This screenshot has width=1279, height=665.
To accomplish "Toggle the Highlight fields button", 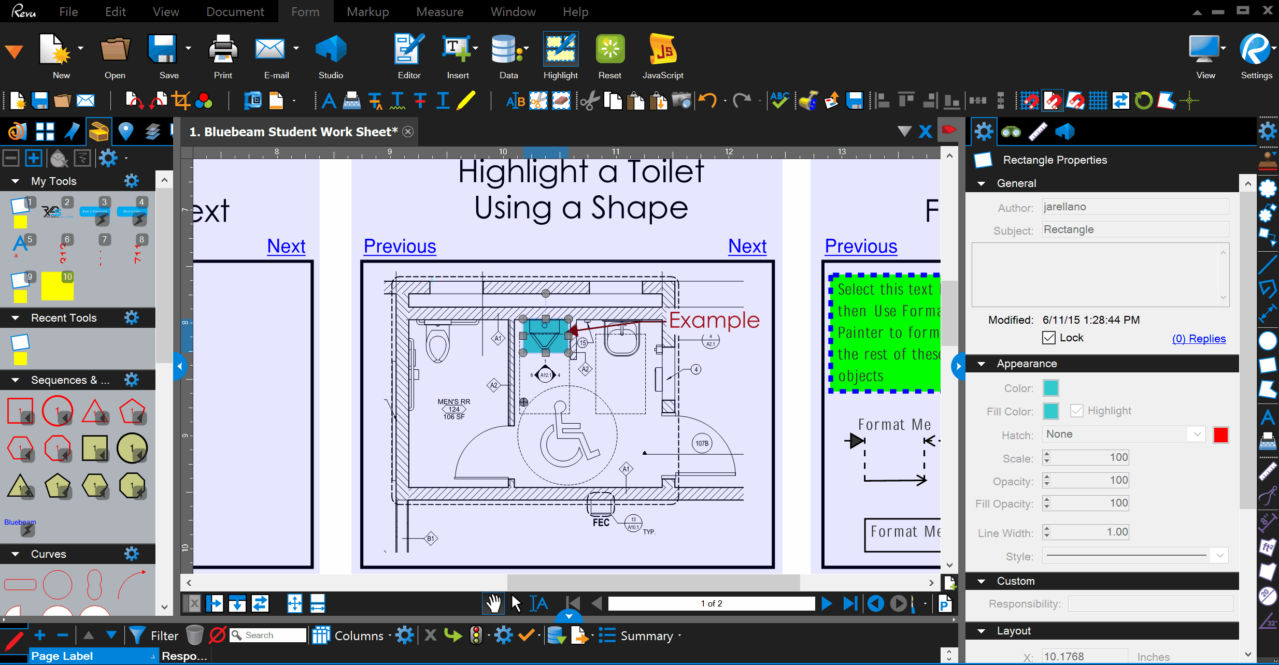I will coord(560,50).
